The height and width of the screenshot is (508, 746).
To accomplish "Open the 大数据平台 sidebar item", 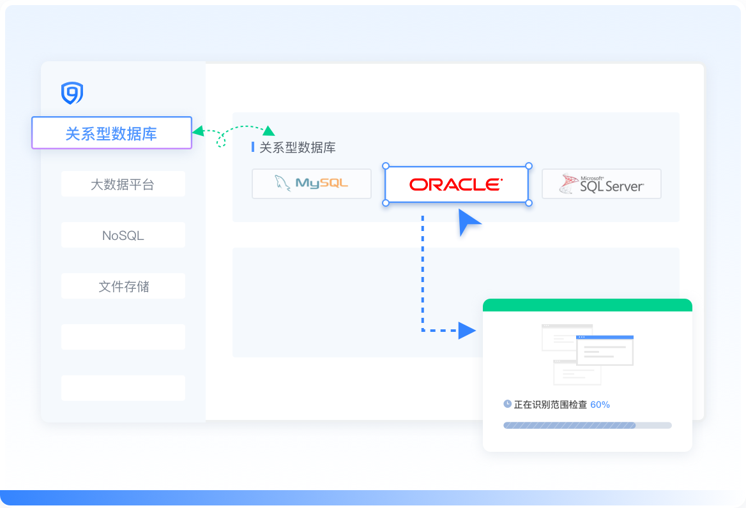I will (x=123, y=184).
